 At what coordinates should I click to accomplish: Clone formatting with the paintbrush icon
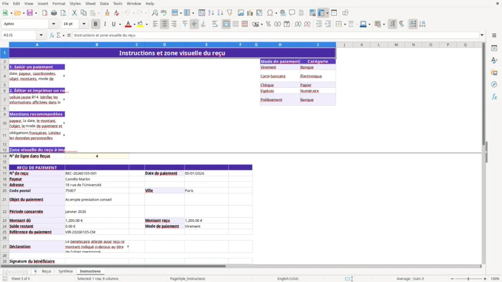pyautogui.click(x=107, y=13)
